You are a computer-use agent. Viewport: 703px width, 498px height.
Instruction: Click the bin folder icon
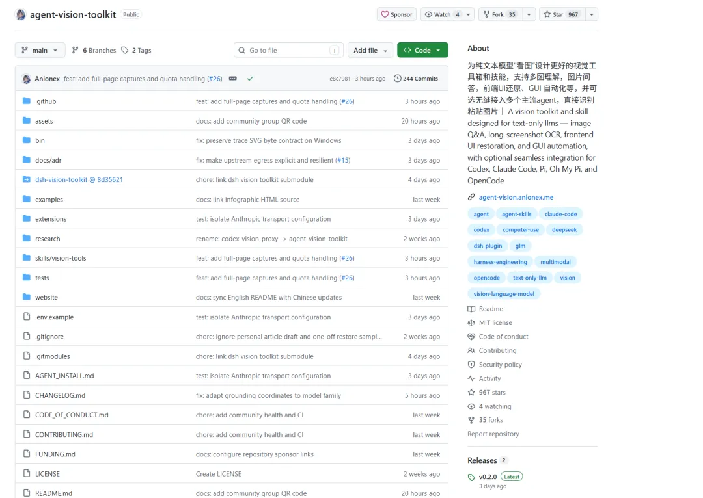[x=27, y=140]
